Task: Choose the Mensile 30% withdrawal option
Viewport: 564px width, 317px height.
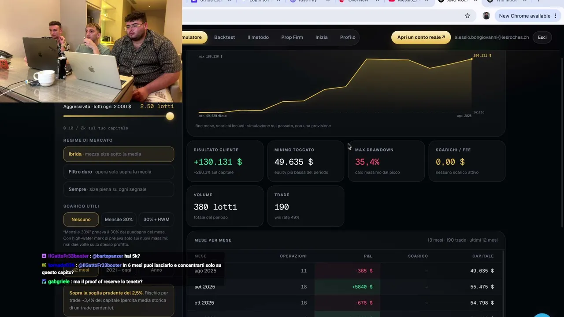Action: pyautogui.click(x=119, y=219)
